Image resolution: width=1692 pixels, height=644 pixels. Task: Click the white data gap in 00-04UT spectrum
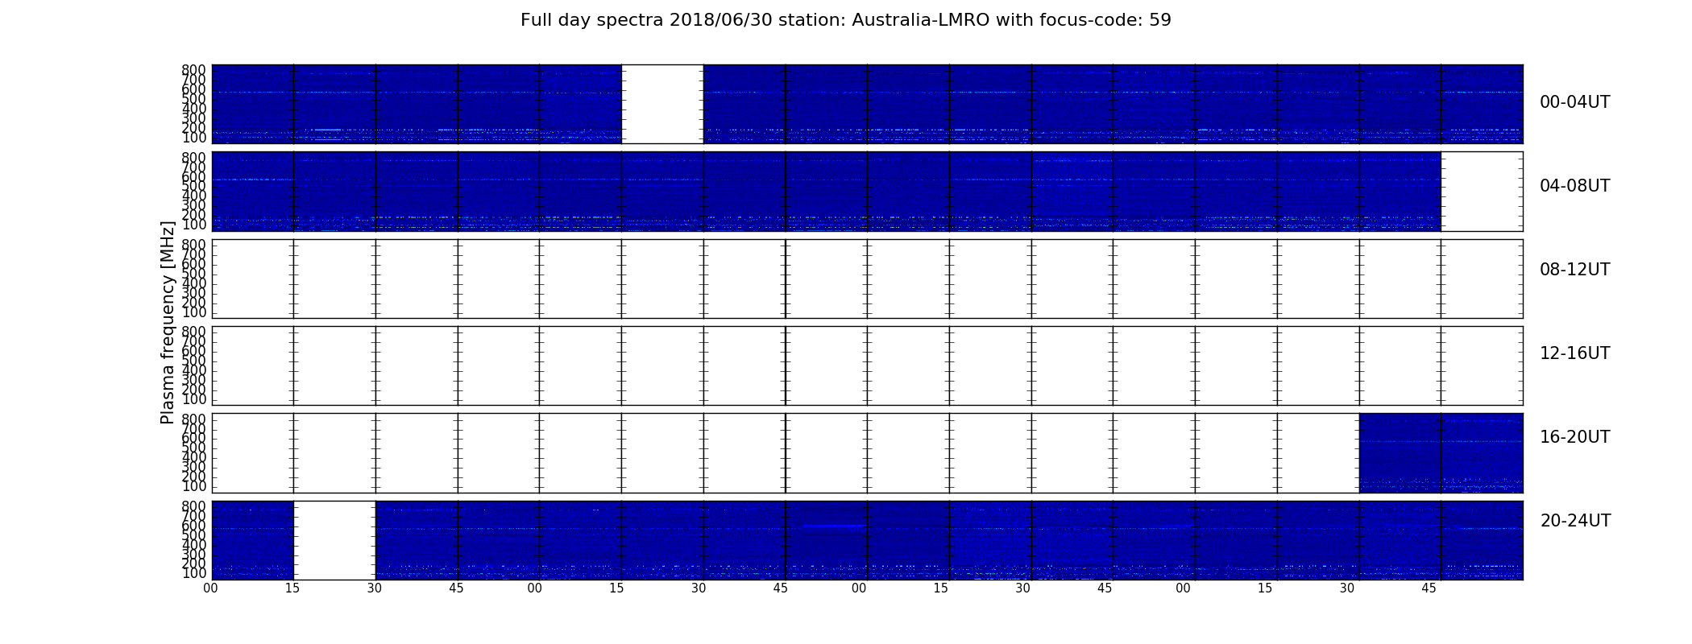tap(662, 104)
